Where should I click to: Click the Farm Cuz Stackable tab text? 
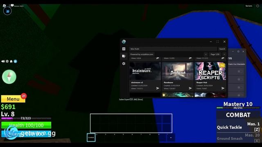tap(237, 64)
